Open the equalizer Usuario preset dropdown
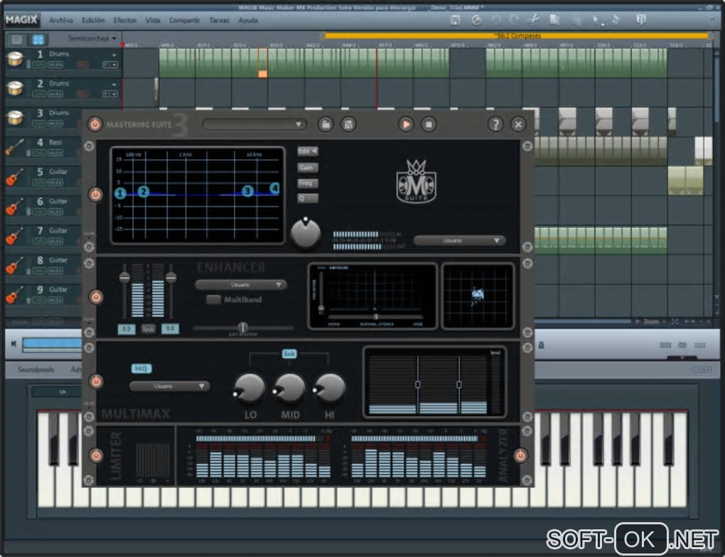 (459, 240)
